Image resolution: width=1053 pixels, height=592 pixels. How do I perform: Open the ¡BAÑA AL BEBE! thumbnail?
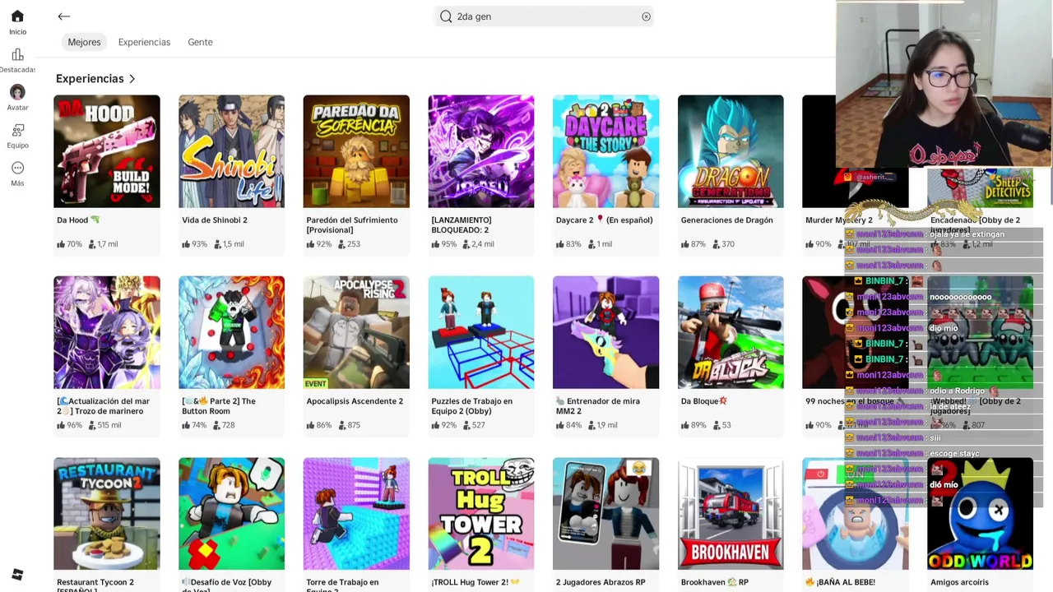tap(856, 514)
